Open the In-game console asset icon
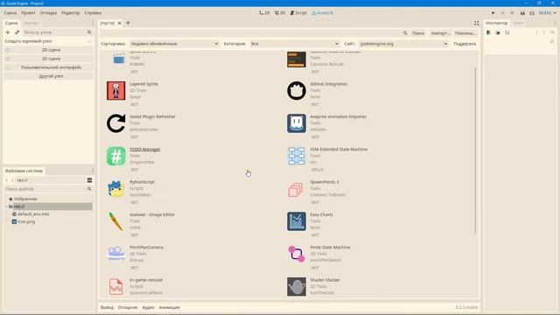The height and width of the screenshot is (315, 560). pyautogui.click(x=116, y=286)
